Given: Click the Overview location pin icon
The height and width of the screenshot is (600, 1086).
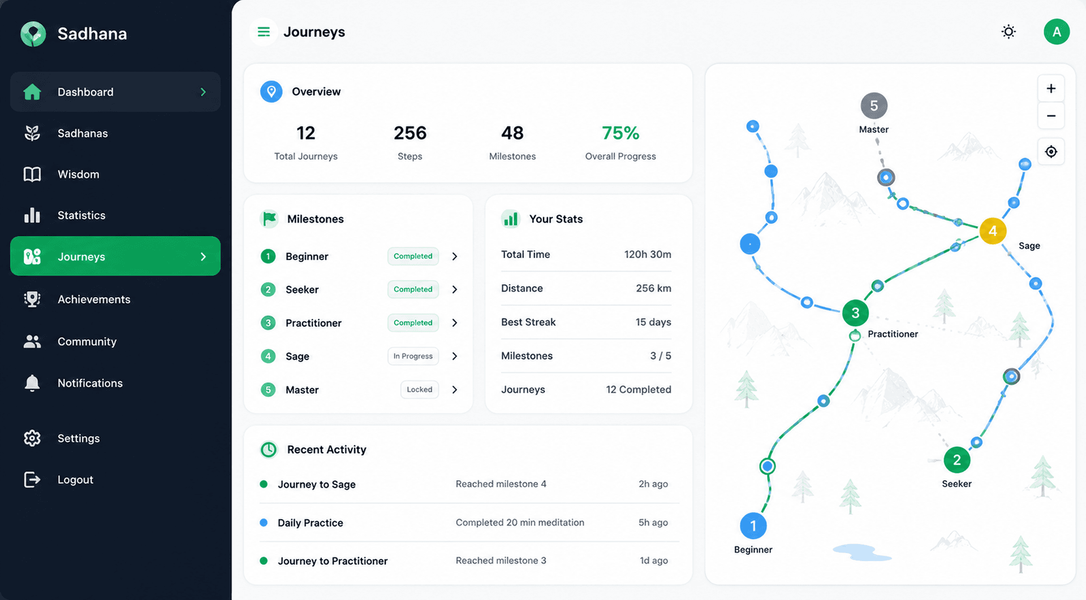Looking at the screenshot, I should coord(271,92).
